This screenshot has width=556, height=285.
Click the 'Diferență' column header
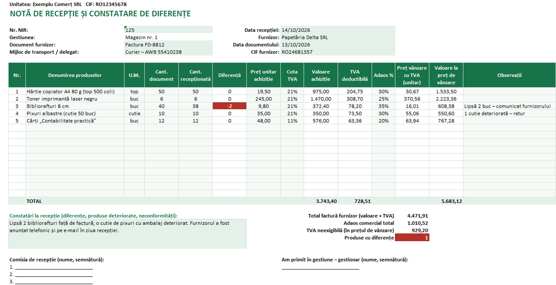pos(229,75)
